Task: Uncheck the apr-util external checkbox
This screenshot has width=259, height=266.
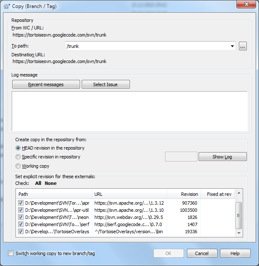Action: pos(21,210)
